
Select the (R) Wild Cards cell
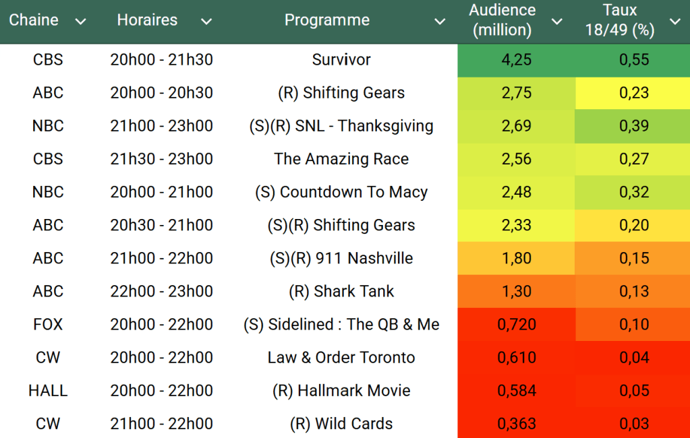341,424
